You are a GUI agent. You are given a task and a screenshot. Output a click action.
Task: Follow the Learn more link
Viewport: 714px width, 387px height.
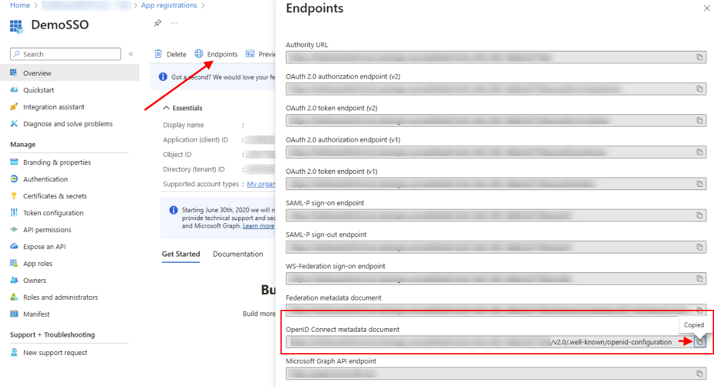click(x=258, y=226)
